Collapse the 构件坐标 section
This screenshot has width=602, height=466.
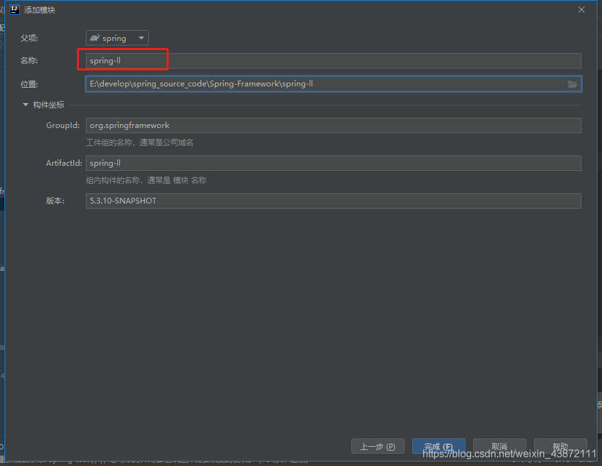pyautogui.click(x=26, y=105)
